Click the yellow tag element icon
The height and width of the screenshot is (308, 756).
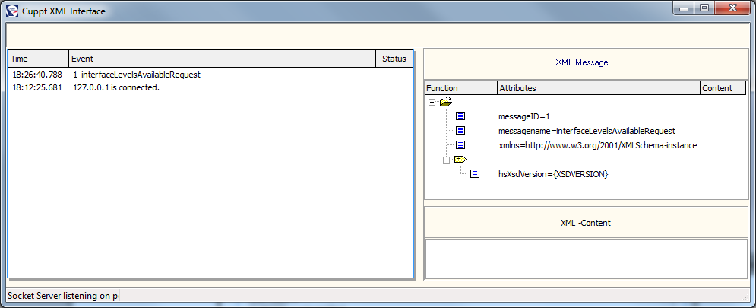[460, 160]
